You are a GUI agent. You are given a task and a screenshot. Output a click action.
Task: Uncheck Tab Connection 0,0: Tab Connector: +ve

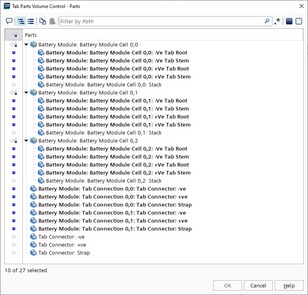pyautogui.click(x=14, y=197)
